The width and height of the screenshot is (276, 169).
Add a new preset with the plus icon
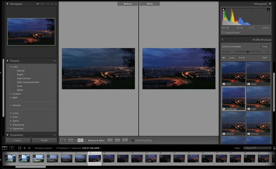(55, 61)
